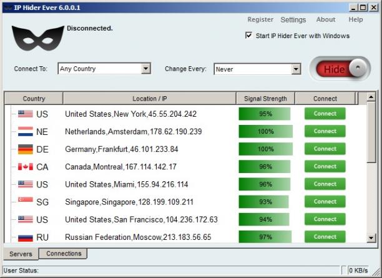
Task: Select 'Canada,Montreal,167.114.142.17' text
Action: coord(120,167)
